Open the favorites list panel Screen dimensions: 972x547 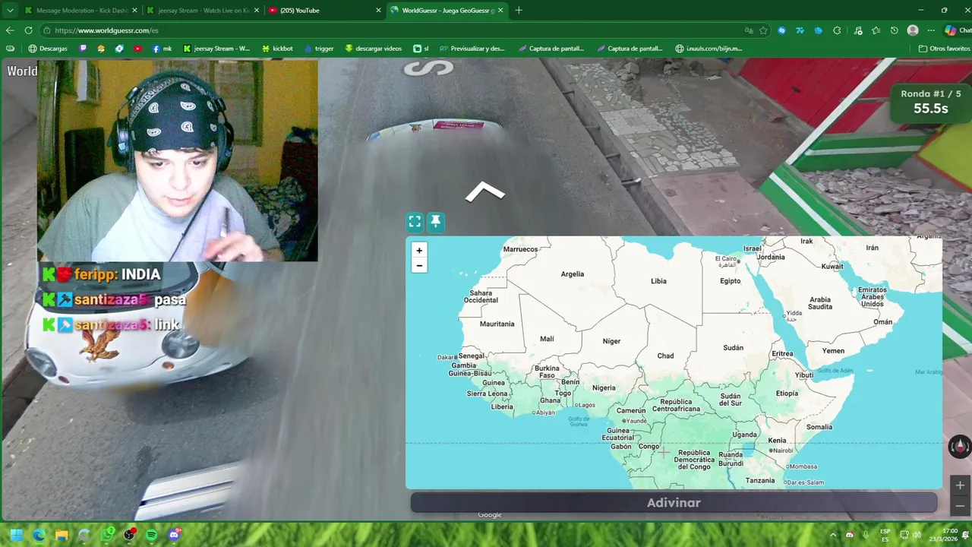pyautogui.click(x=876, y=30)
